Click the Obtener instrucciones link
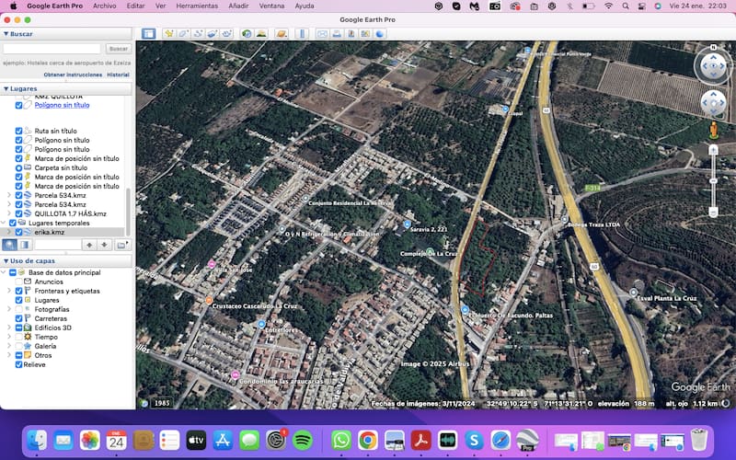 tap(73, 75)
